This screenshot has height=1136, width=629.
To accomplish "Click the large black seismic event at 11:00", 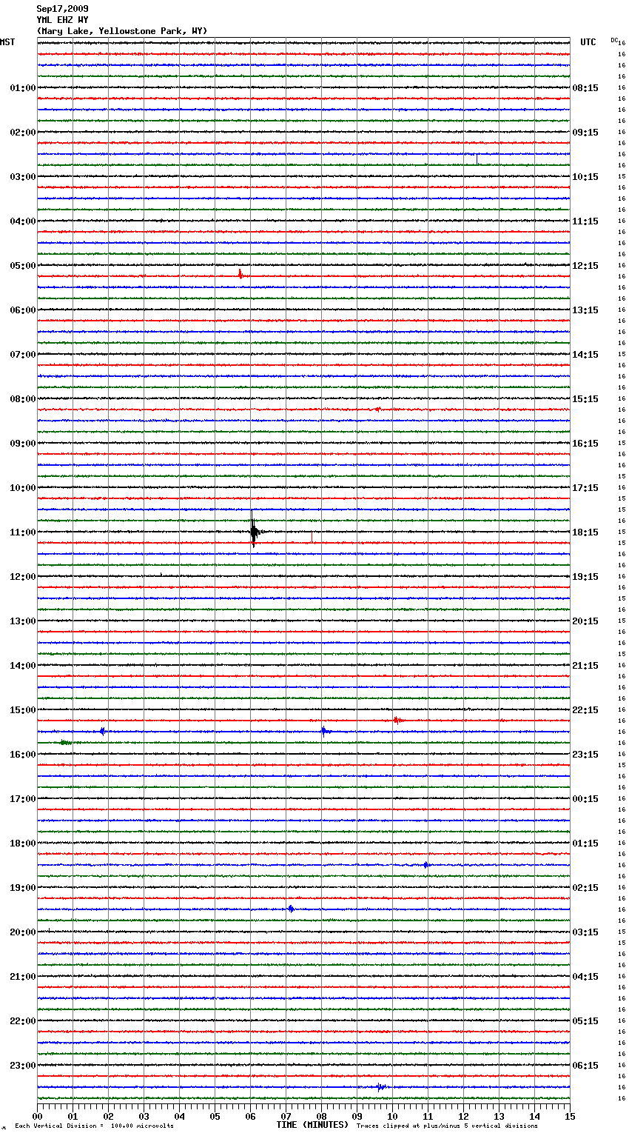I will pyautogui.click(x=254, y=530).
